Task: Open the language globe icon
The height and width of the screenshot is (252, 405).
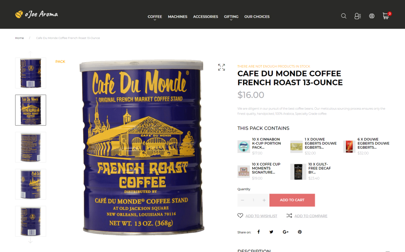Action: click(372, 16)
